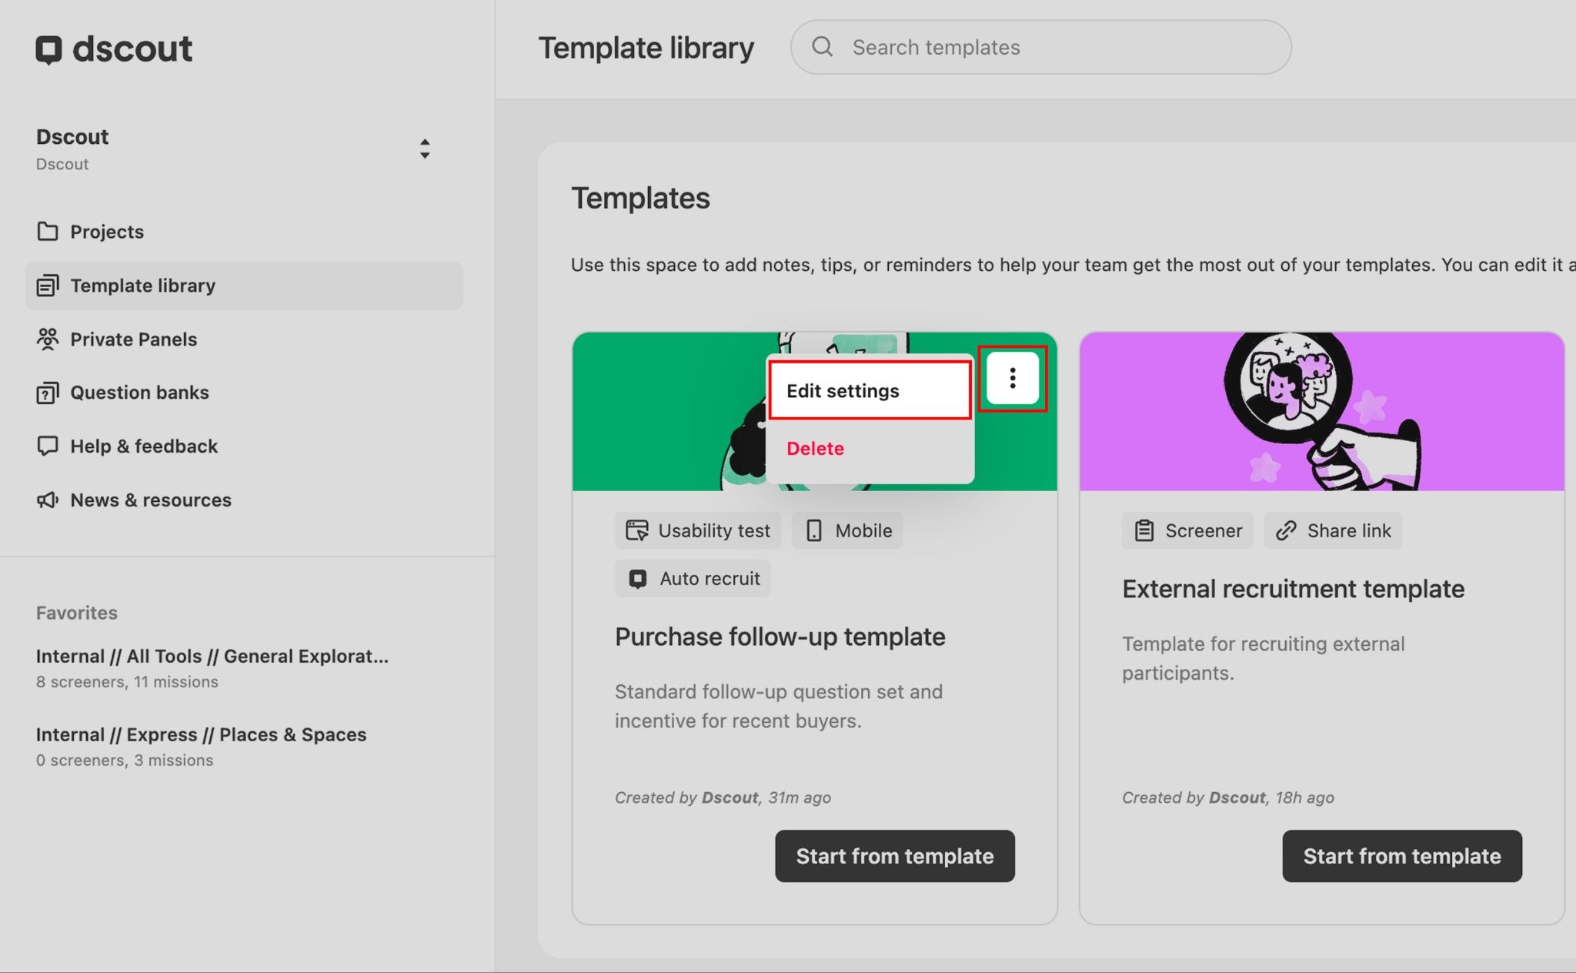Open favorite Internal All Tools General Exploration
Image resolution: width=1576 pixels, height=973 pixels.
pyautogui.click(x=212, y=657)
